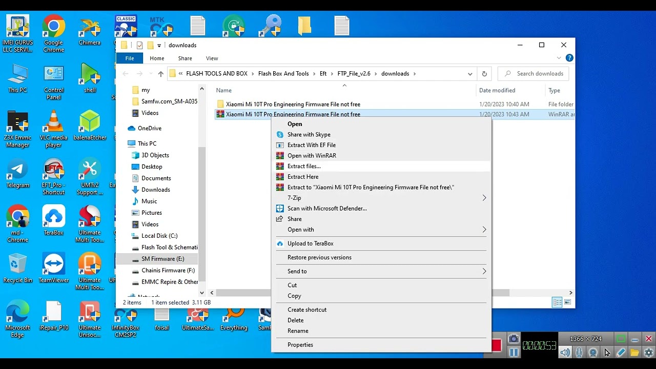Take snapshot with recorder camera icon
The width and height of the screenshot is (656, 369).
[x=514, y=339]
